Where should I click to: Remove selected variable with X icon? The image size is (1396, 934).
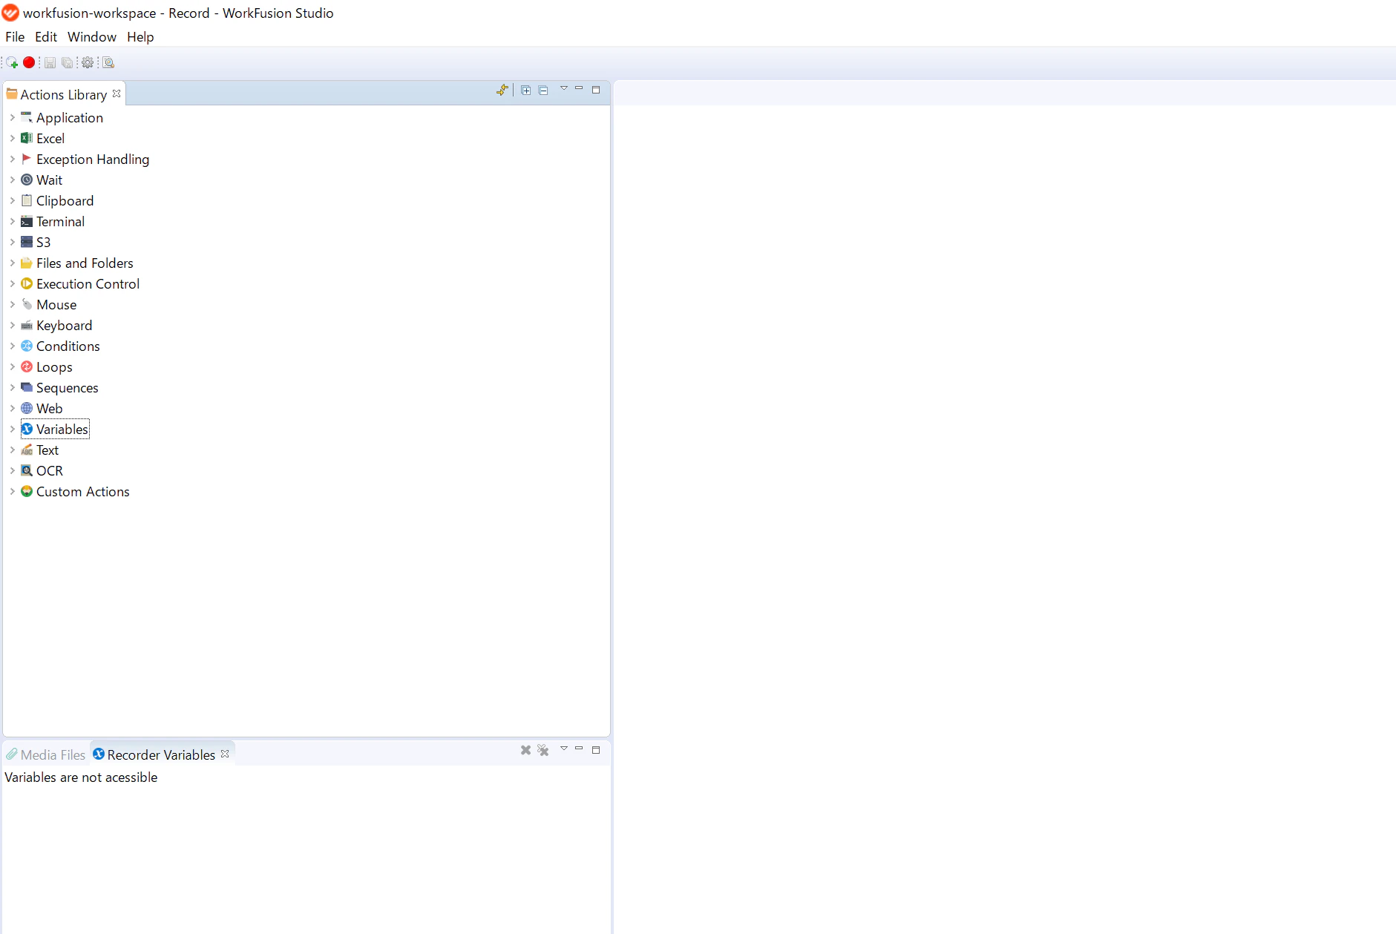click(x=525, y=751)
